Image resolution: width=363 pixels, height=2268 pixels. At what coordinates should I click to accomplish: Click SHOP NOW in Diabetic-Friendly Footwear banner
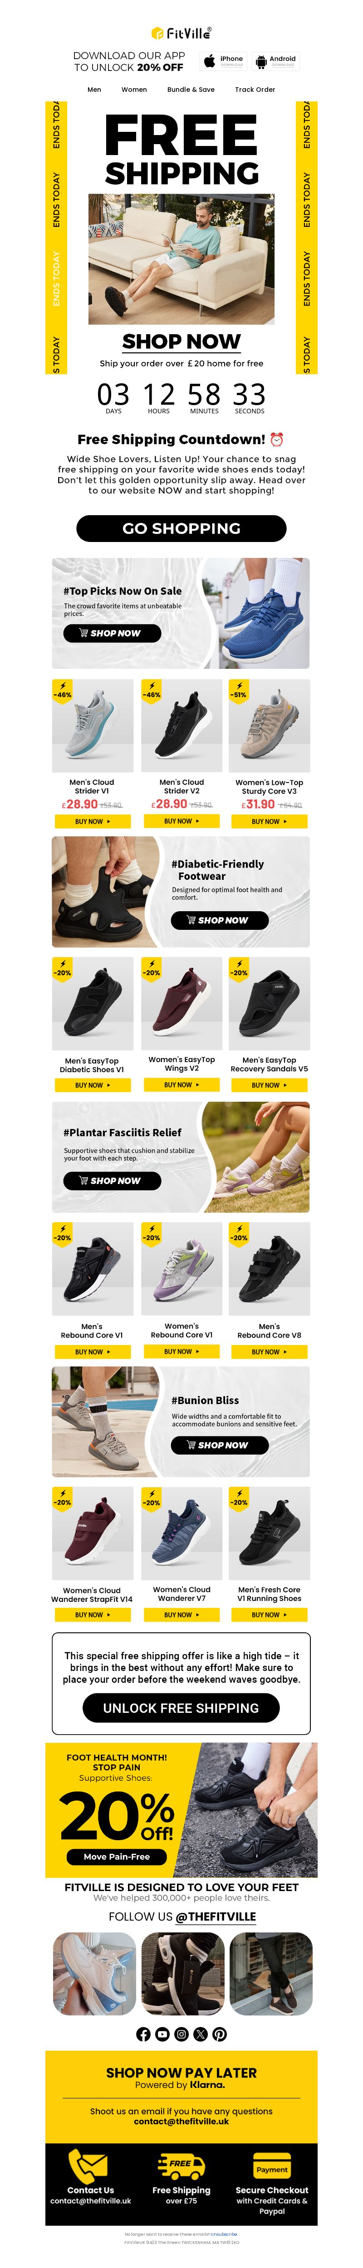click(x=219, y=919)
